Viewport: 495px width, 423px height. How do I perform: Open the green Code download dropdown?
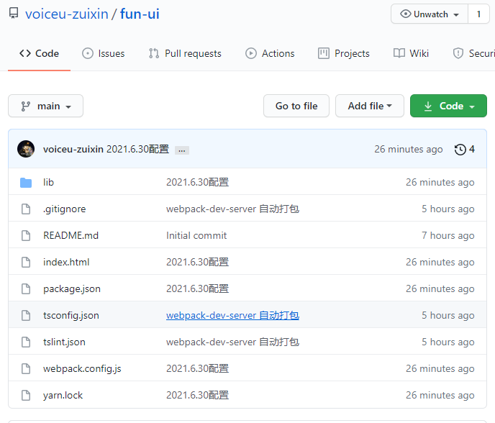pos(449,106)
